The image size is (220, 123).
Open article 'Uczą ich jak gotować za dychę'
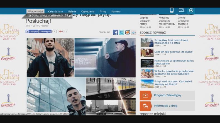coord(173,52)
